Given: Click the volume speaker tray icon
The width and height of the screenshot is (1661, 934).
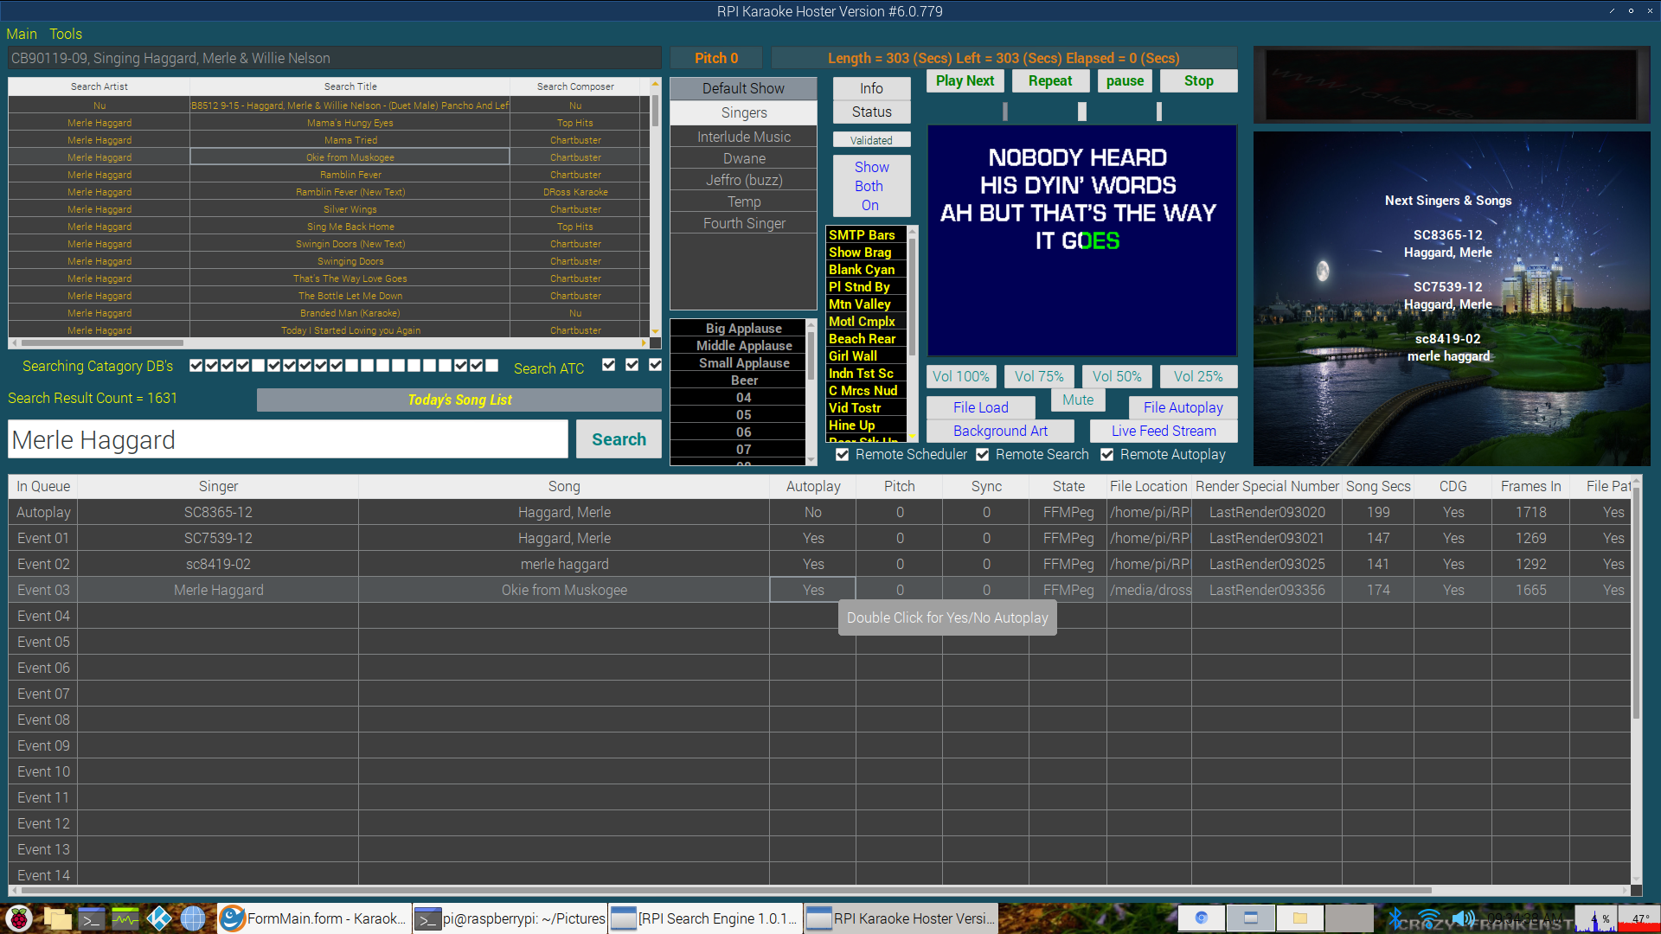Looking at the screenshot, I should tap(1462, 918).
